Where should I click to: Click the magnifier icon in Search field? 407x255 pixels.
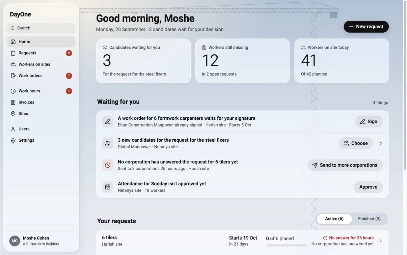(x=13, y=28)
